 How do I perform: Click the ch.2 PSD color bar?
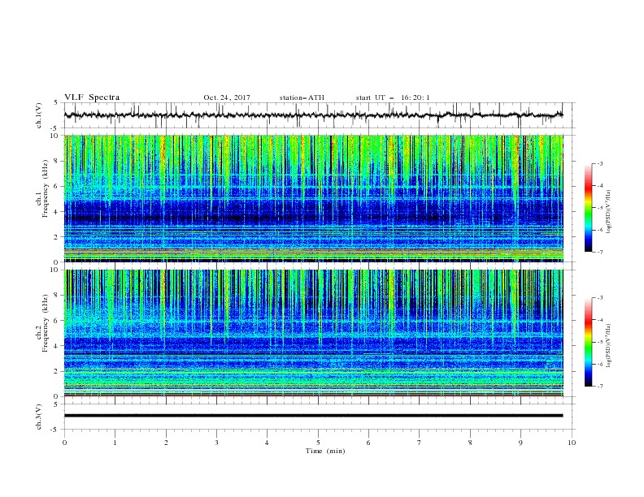pyautogui.click(x=588, y=342)
